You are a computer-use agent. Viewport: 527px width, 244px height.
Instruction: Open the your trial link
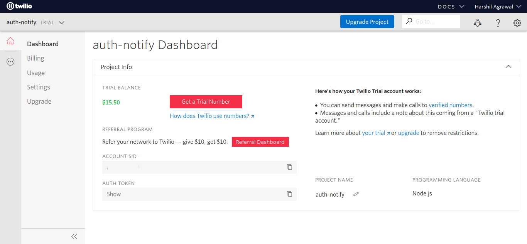pos(376,133)
